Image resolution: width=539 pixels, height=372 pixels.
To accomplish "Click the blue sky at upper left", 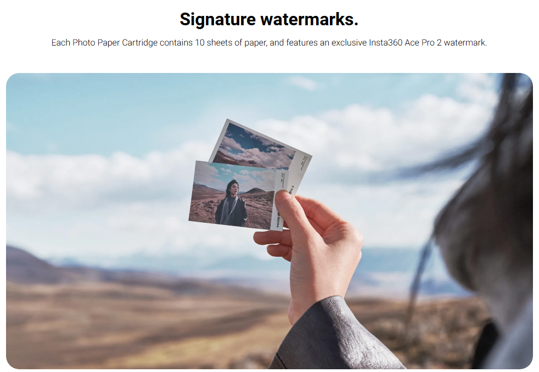I will [x=86, y=114].
